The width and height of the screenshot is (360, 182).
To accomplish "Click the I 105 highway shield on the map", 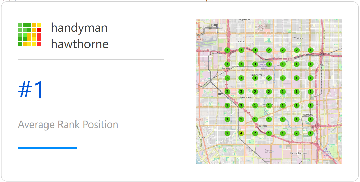I will click(x=290, y=59).
